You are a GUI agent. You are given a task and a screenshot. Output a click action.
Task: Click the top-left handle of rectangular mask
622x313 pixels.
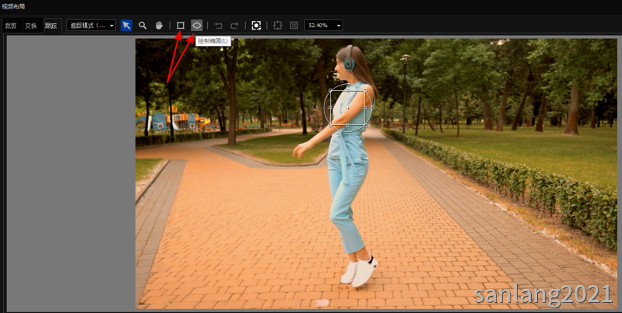coord(331,91)
